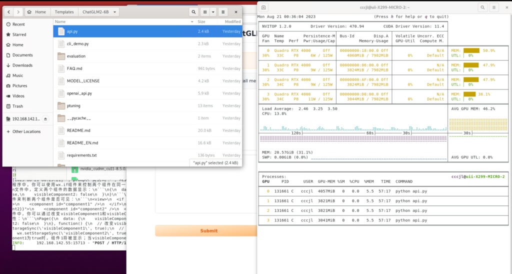
Task: Open the ChatGLM2-6B path dropdown arrow
Action: (114, 12)
